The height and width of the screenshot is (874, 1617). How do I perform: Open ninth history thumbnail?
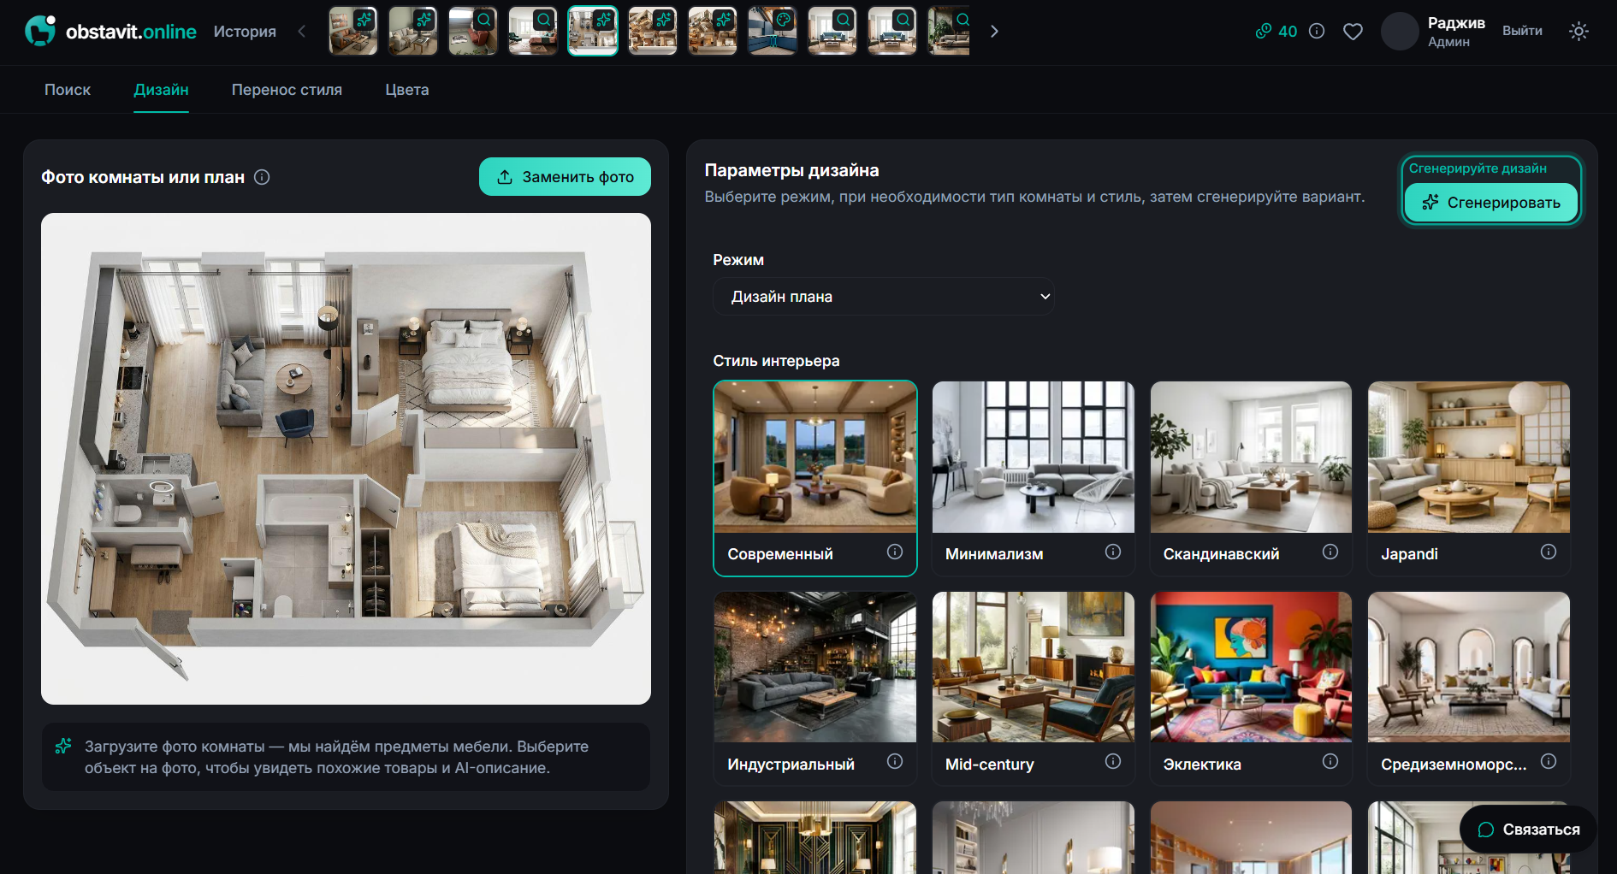point(832,31)
